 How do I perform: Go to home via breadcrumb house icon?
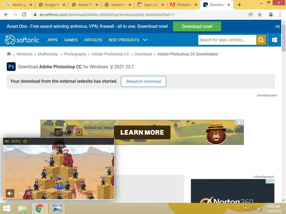pyautogui.click(x=9, y=54)
